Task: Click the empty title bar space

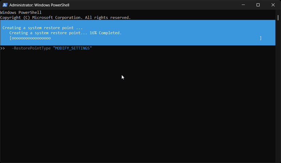Action: click(153, 5)
